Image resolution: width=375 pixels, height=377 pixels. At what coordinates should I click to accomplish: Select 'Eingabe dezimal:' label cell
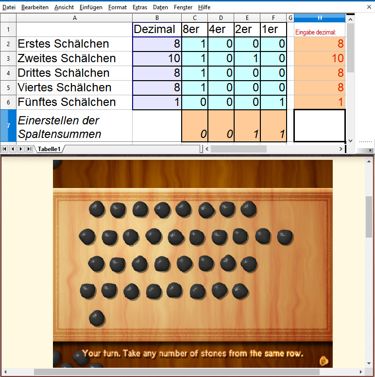click(x=320, y=29)
